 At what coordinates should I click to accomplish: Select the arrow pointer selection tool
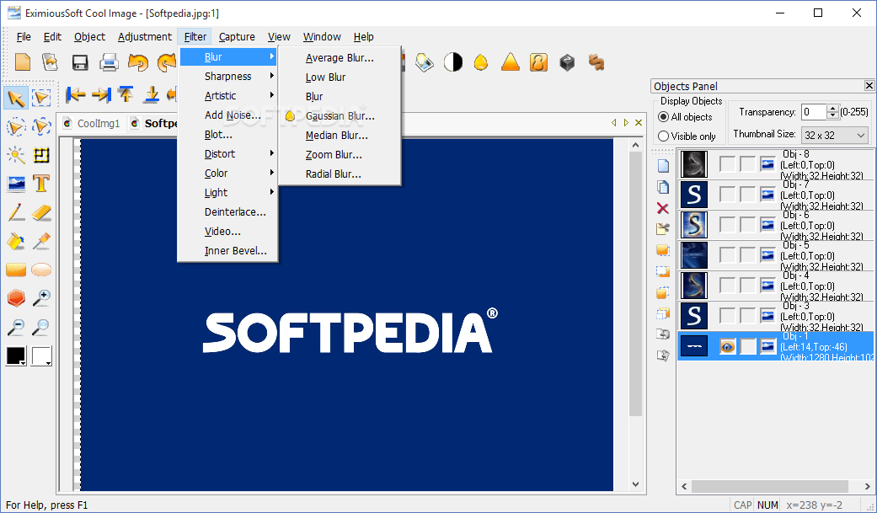tap(16, 98)
